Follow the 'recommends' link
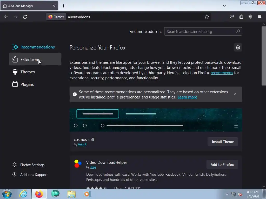 [x=222, y=73]
